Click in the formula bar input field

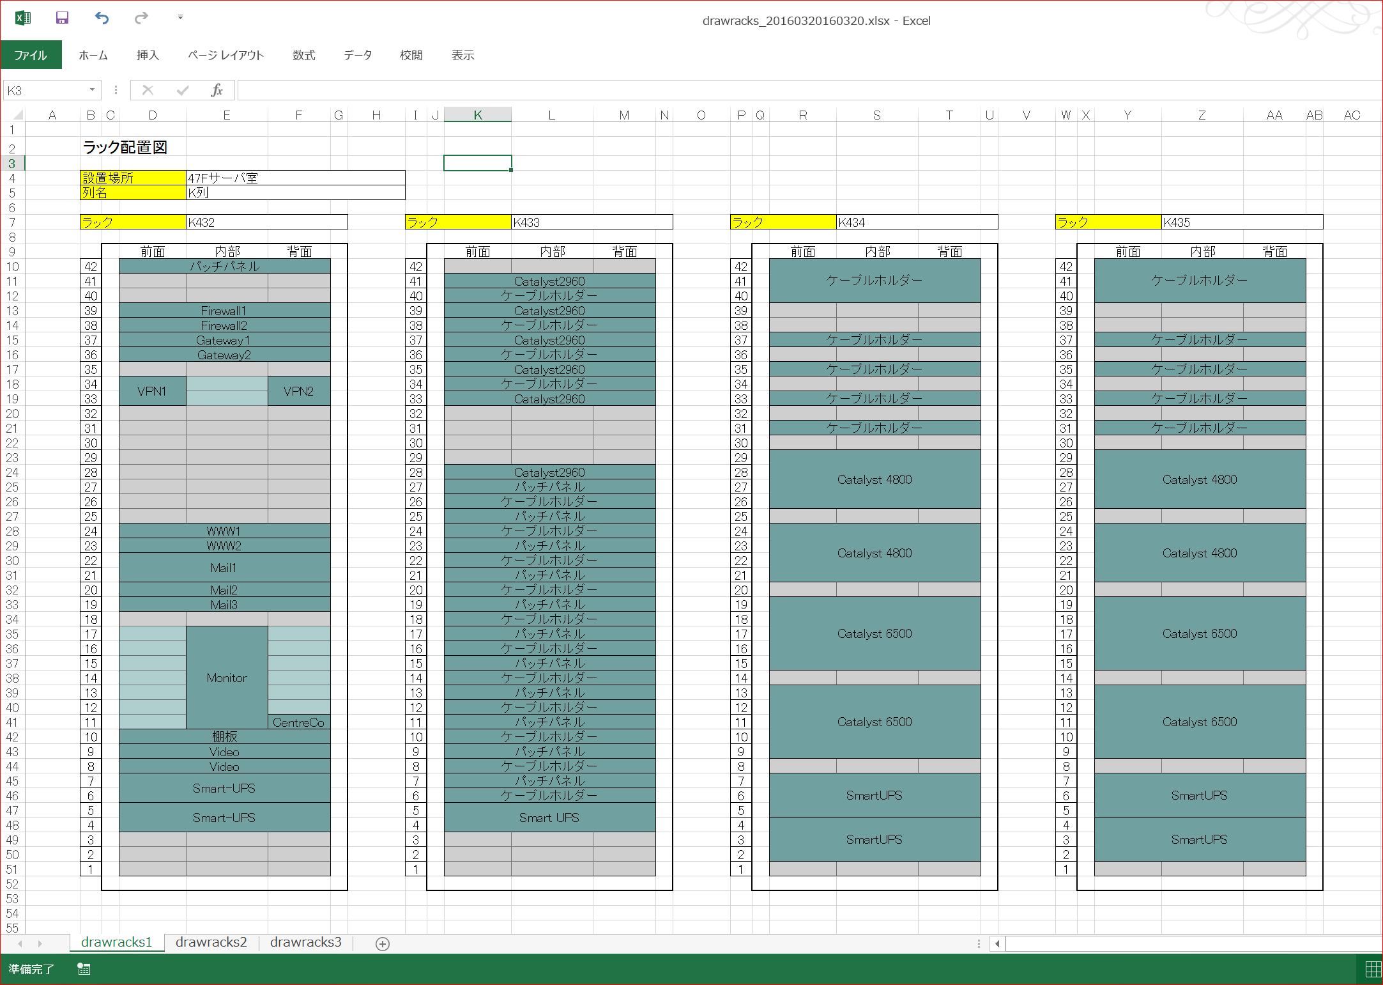pos(767,90)
